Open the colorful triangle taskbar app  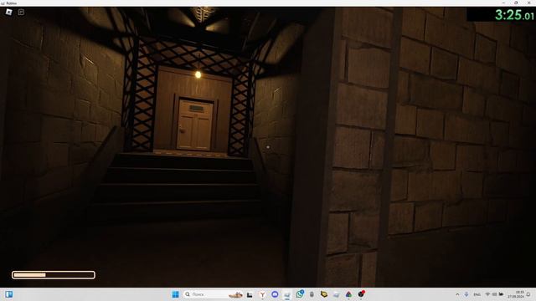[348, 294]
